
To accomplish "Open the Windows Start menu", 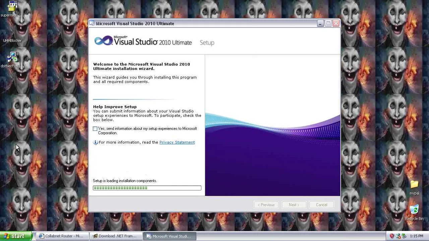I will point(16,236).
